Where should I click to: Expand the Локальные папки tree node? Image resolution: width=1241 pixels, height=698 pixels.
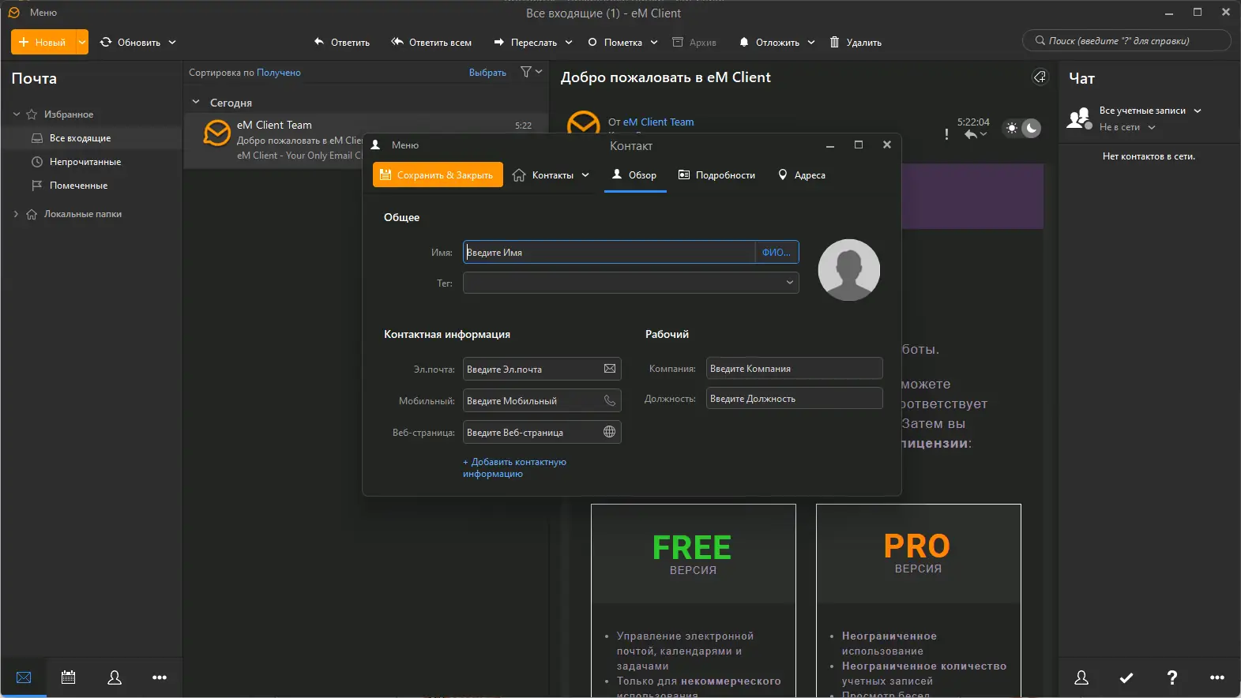[16, 214]
